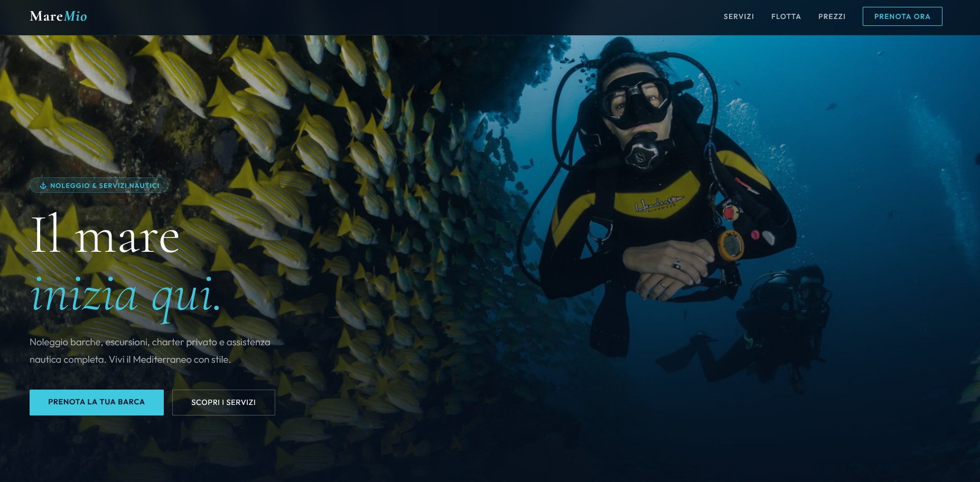
Task: Click the yellow-rimmed gauge on diver's wrist
Action: coord(731,245)
